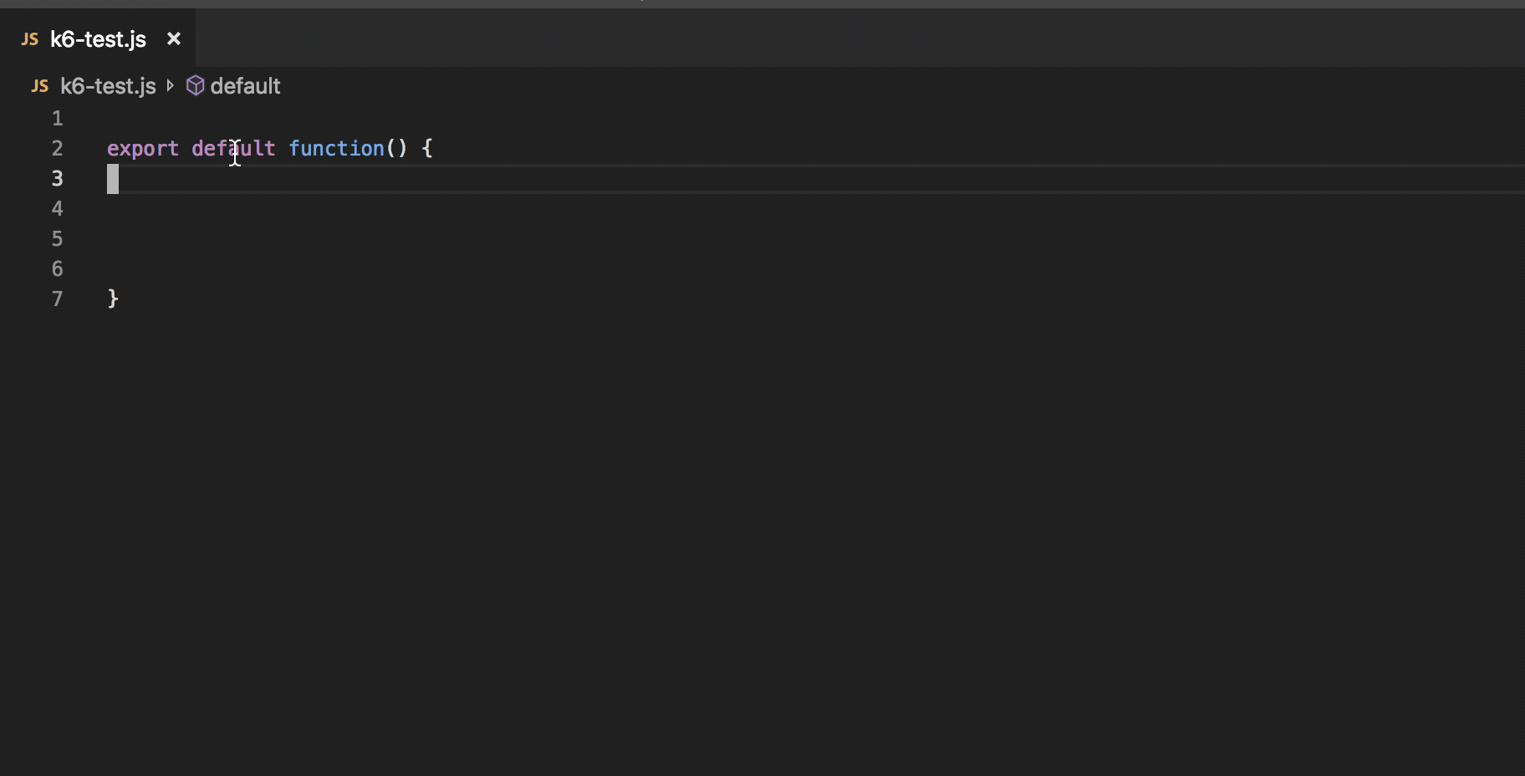Click the purple cube symbol icon before default
The image size is (1525, 776).
pyautogui.click(x=195, y=85)
